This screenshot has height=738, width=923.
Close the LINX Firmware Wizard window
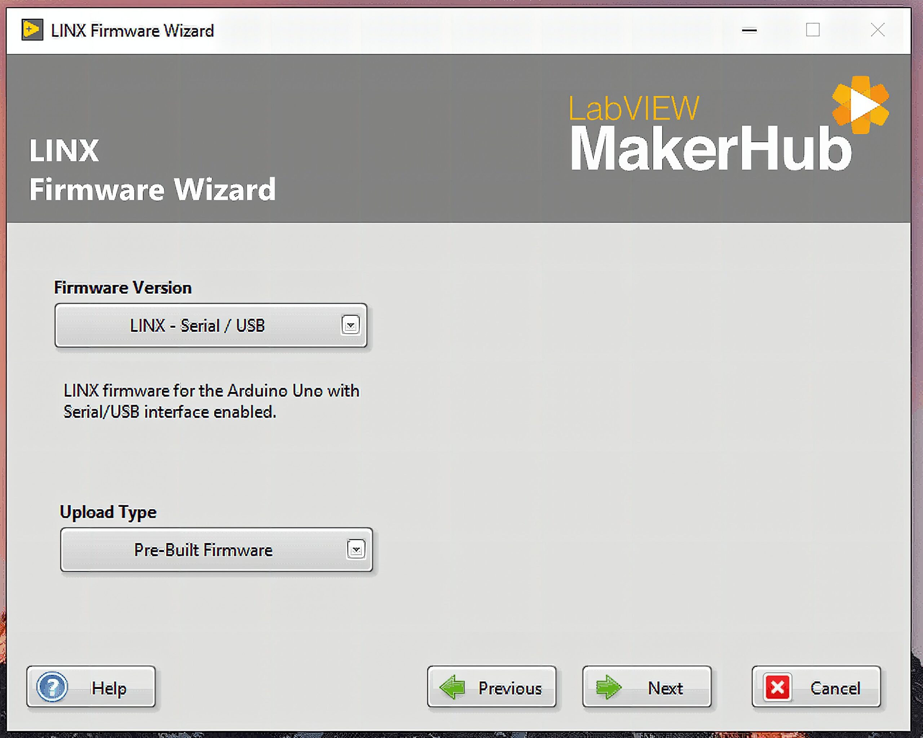coord(877,30)
